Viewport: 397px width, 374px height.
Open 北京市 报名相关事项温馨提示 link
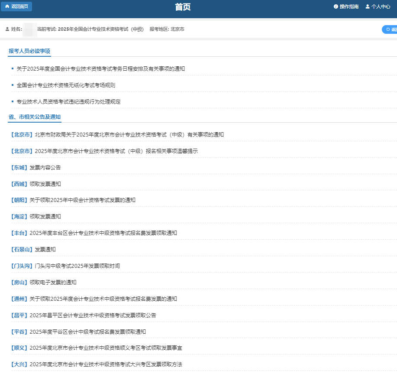coord(116,151)
